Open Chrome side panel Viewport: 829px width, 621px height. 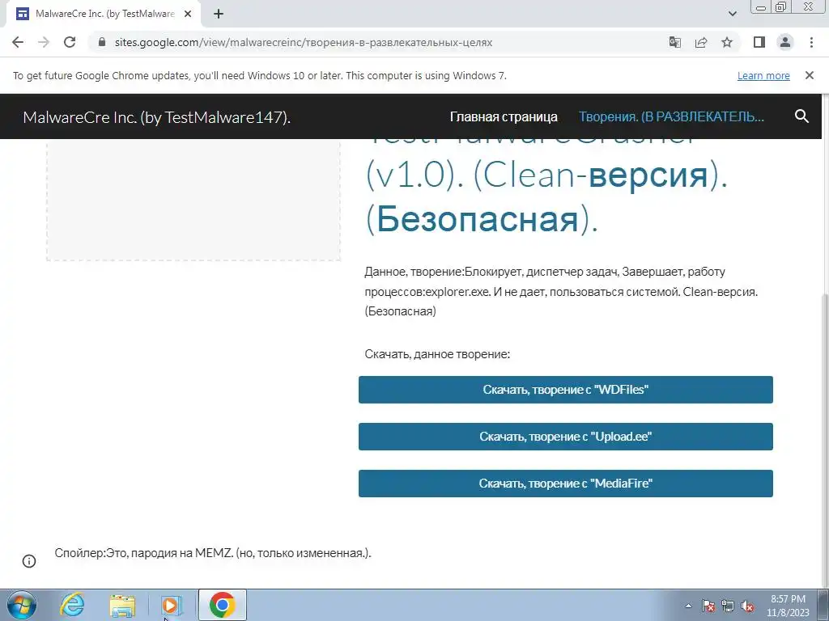point(759,42)
